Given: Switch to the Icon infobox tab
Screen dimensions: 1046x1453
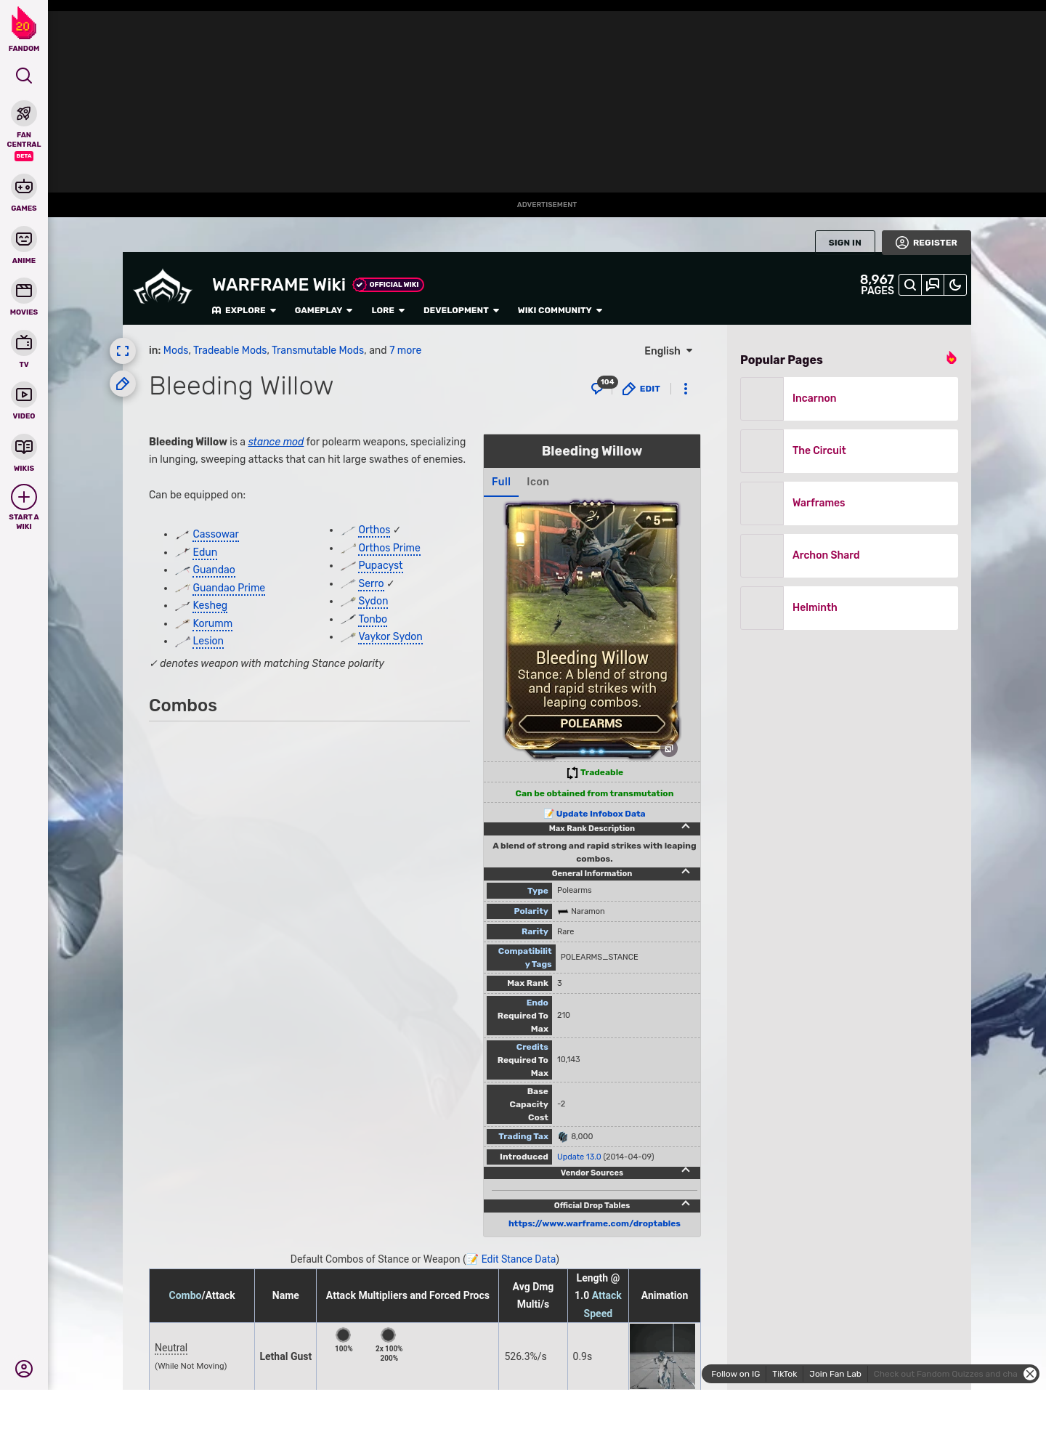Looking at the screenshot, I should pyautogui.click(x=538, y=482).
